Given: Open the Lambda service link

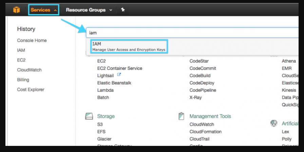Looking at the screenshot, I should (x=105, y=90).
